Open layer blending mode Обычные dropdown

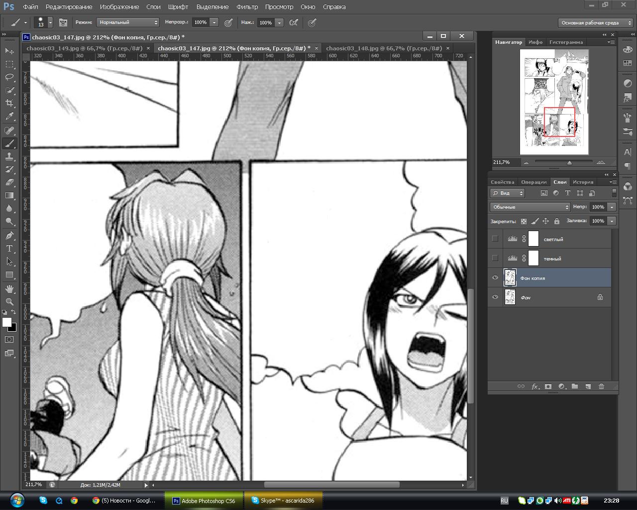click(x=530, y=207)
